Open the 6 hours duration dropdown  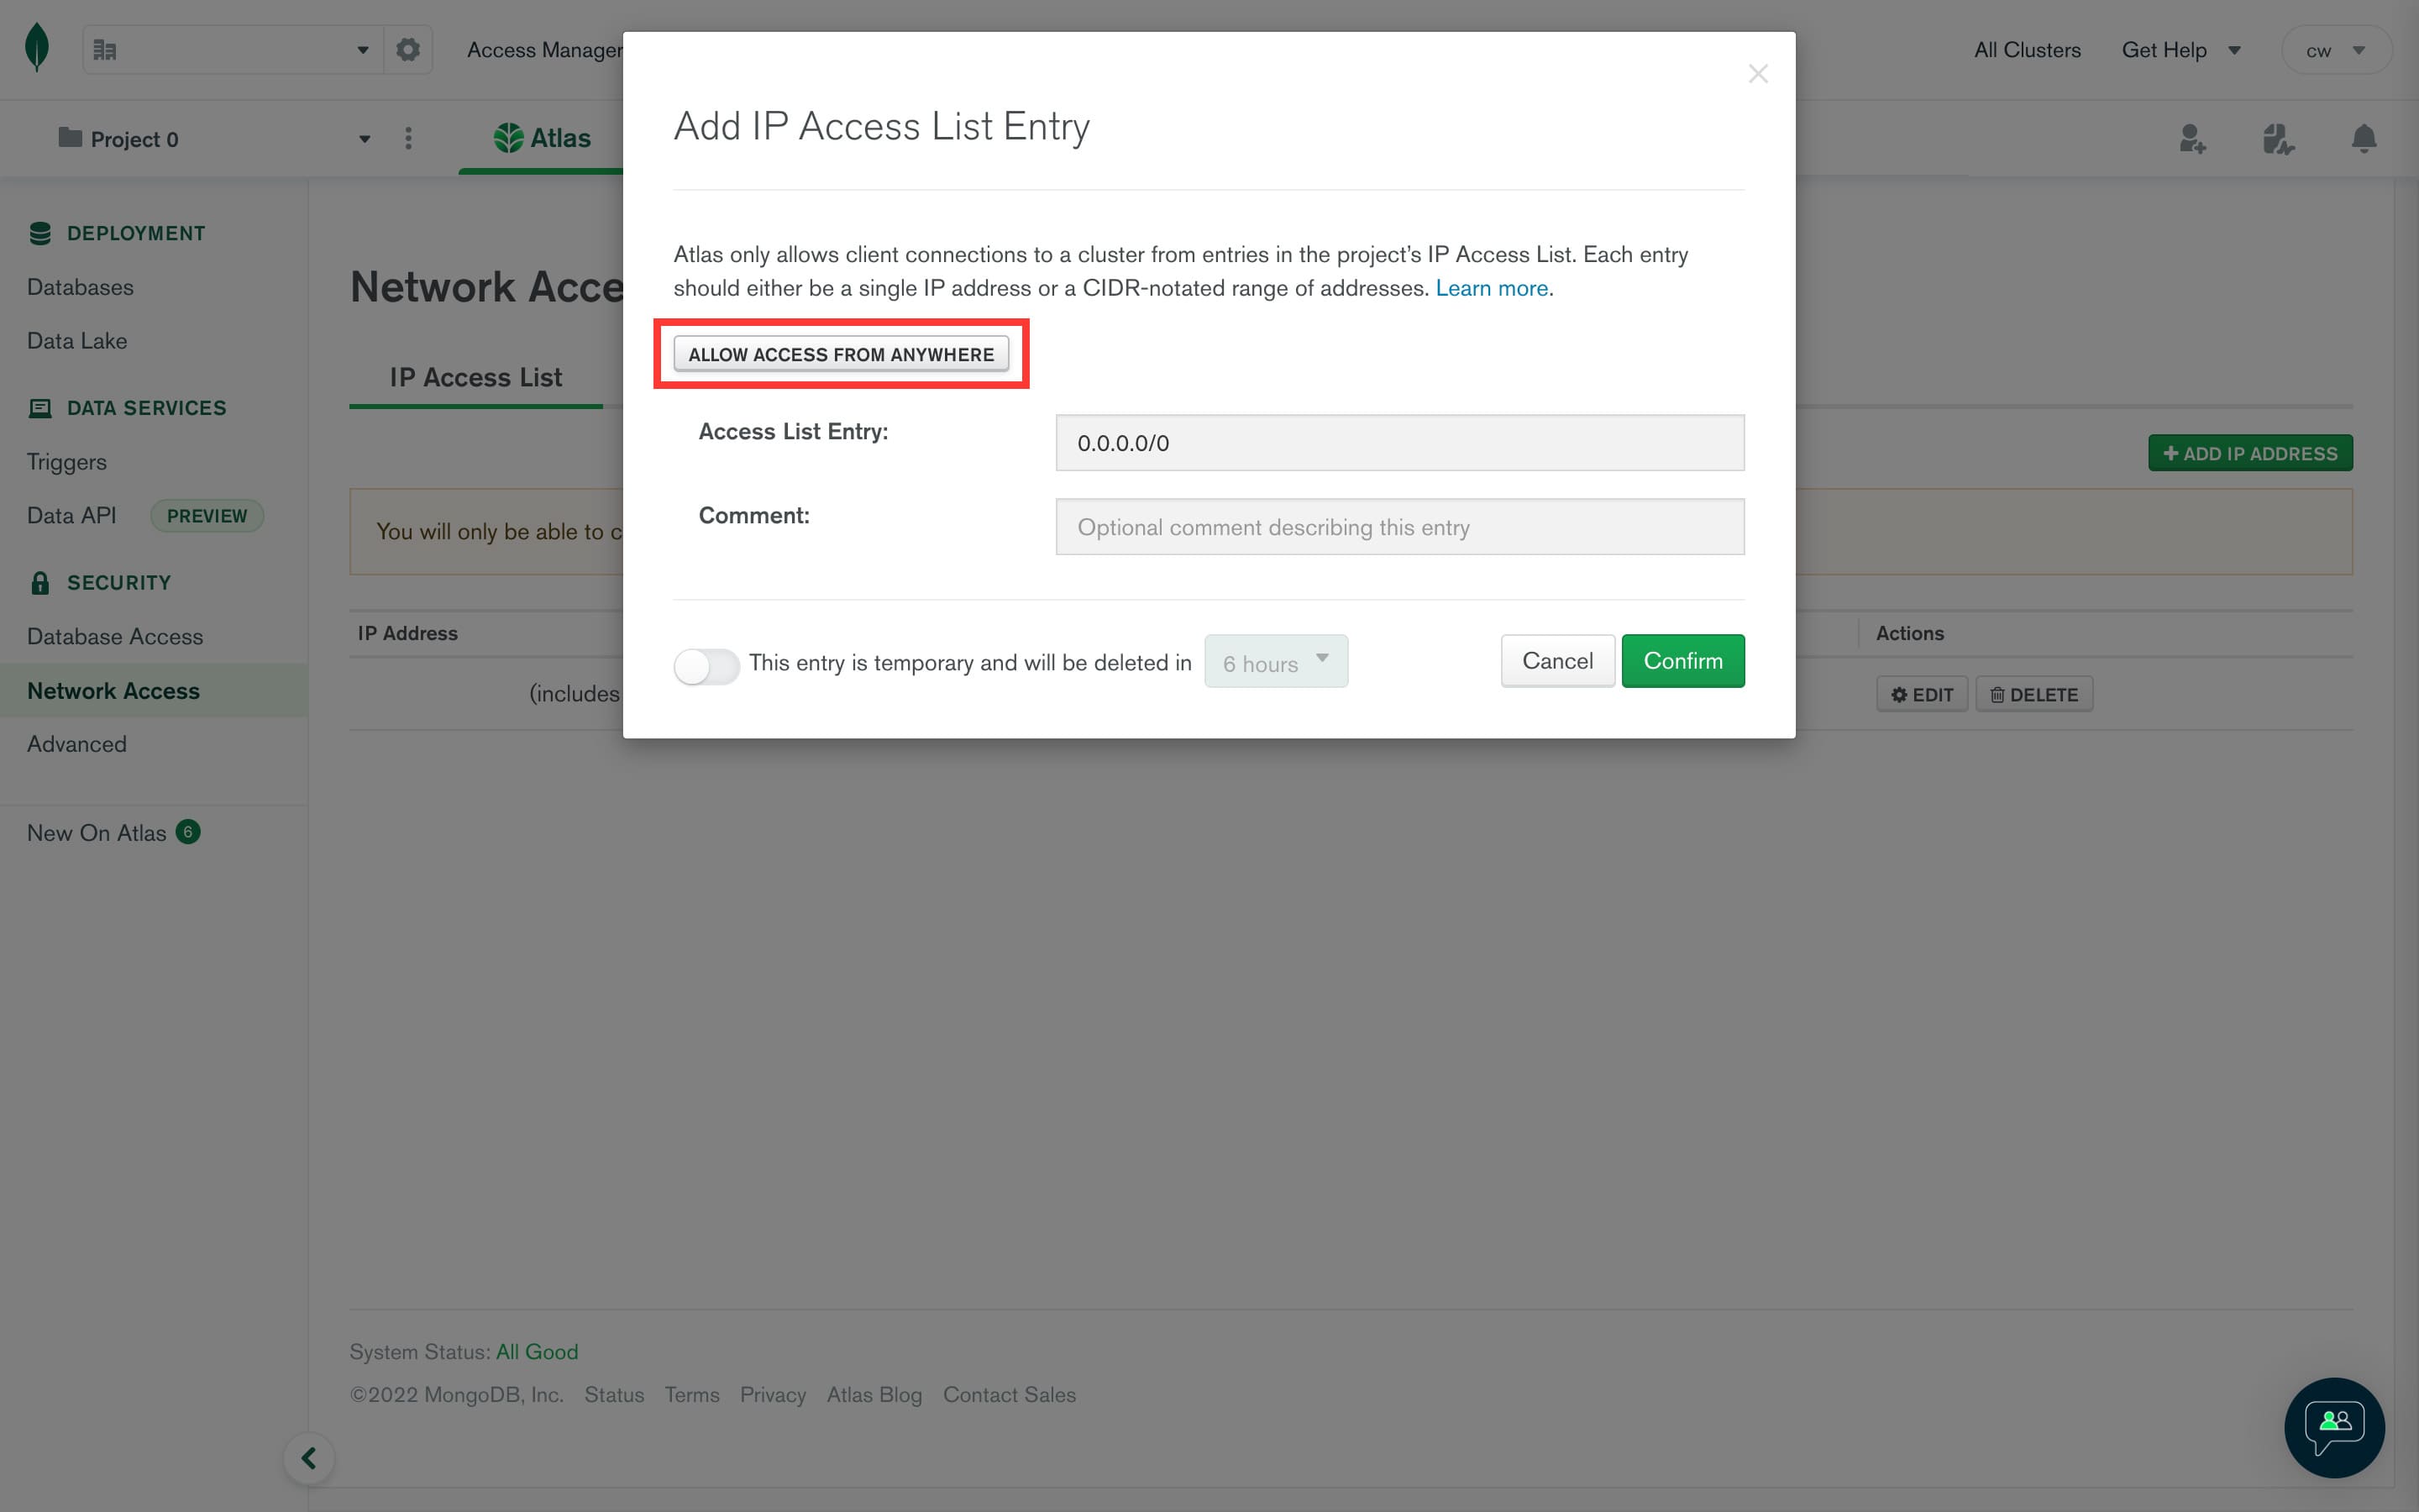coord(1276,662)
